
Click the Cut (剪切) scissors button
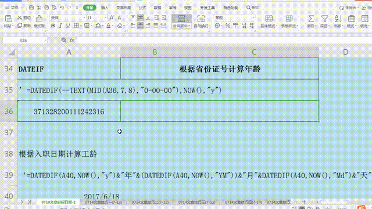[24, 18]
